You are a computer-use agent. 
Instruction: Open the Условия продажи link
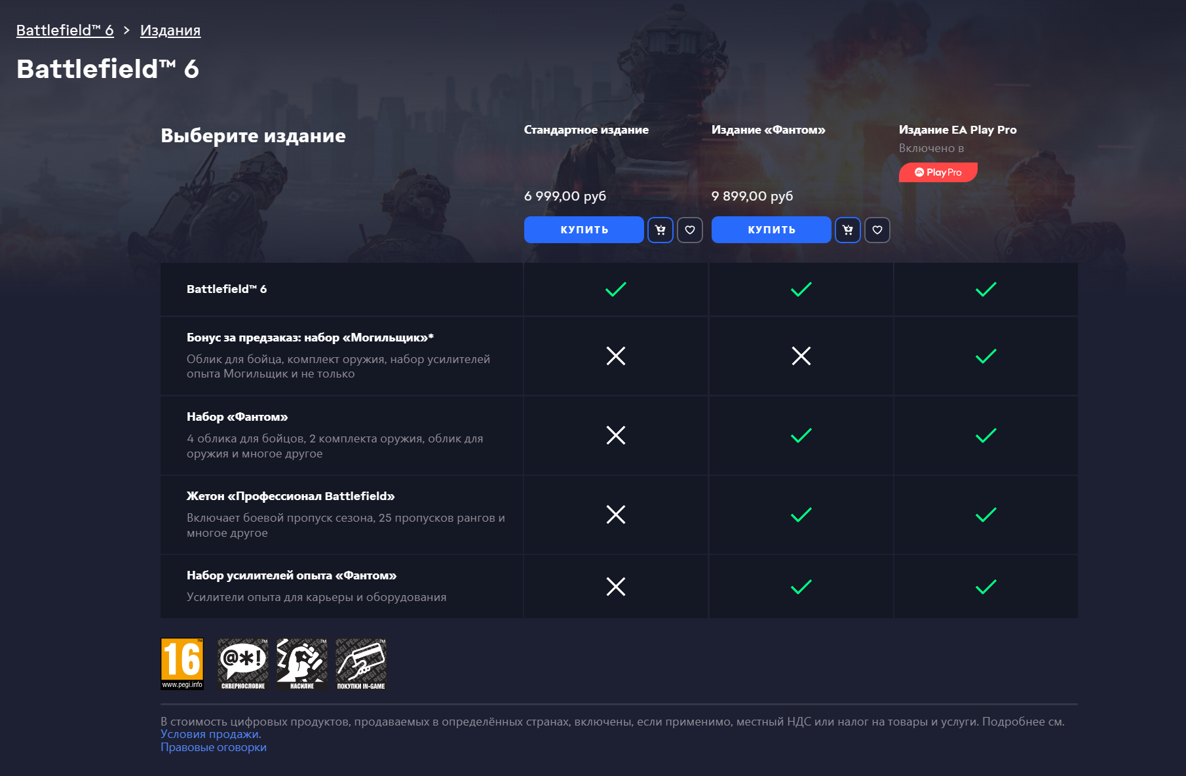coord(210,734)
